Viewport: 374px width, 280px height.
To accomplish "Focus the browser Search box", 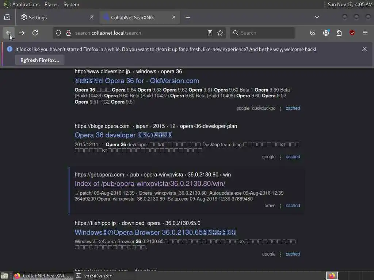I will (x=262, y=33).
